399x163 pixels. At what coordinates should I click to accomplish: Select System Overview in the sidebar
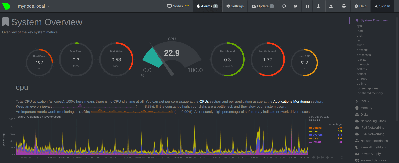tap(374, 20)
